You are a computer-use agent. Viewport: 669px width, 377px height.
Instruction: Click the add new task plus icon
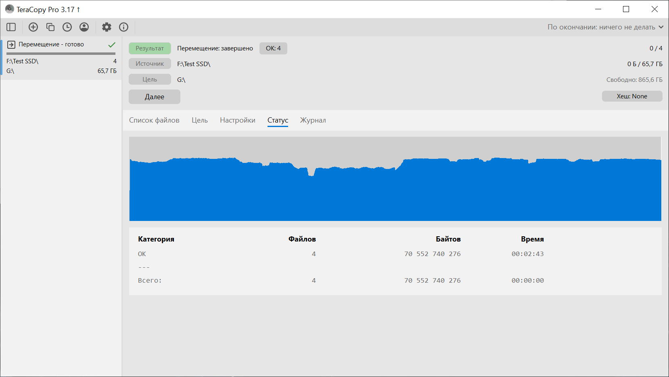coord(33,27)
